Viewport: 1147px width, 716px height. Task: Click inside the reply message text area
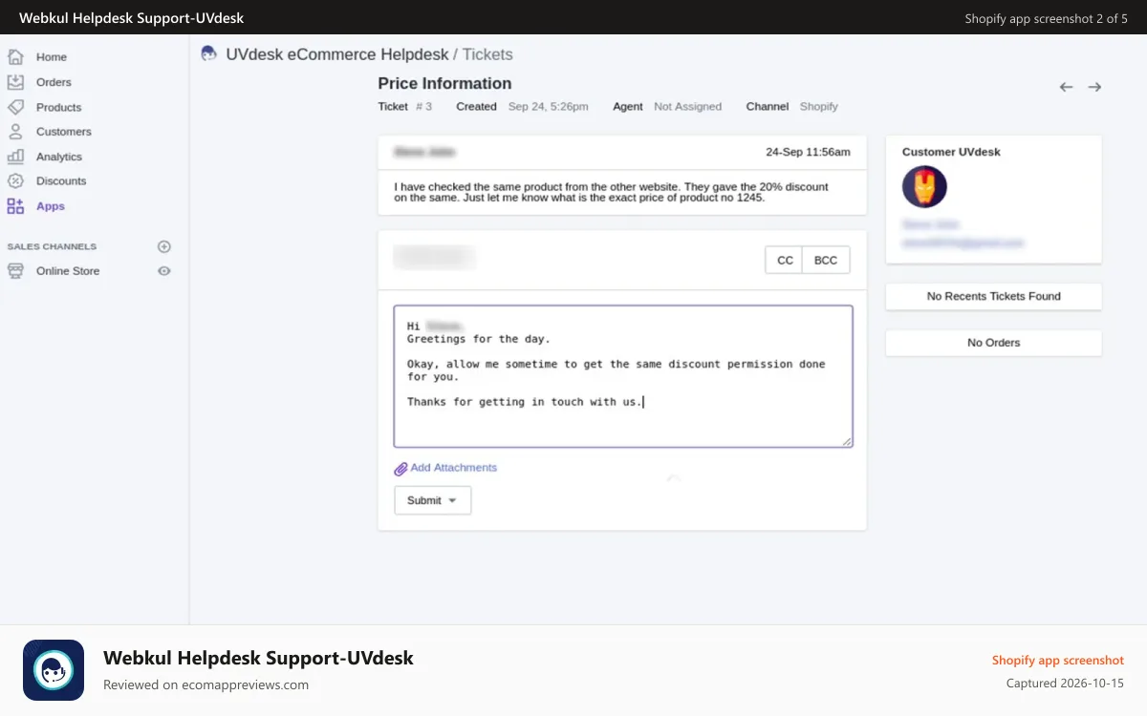[x=623, y=376]
